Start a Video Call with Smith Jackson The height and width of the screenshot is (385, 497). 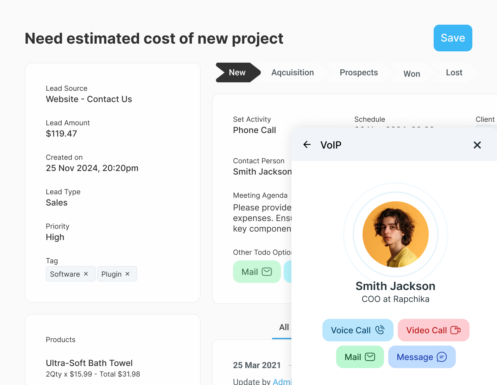click(x=433, y=330)
